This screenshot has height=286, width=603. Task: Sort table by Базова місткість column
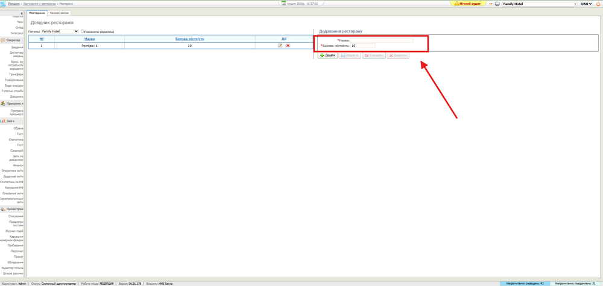click(x=189, y=39)
